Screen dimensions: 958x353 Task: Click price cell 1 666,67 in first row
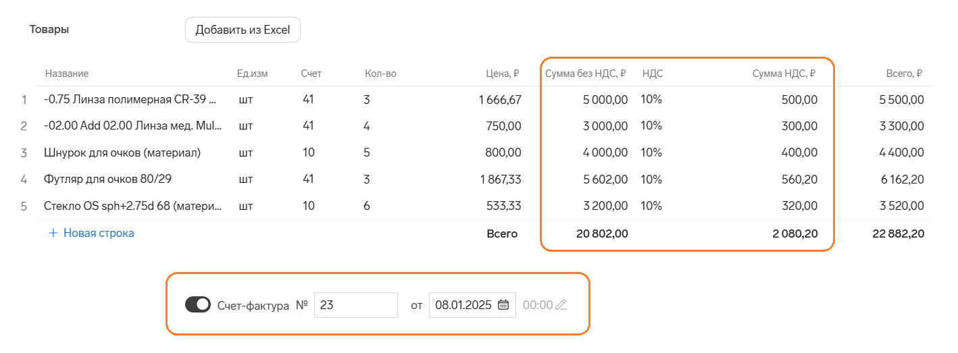500,100
